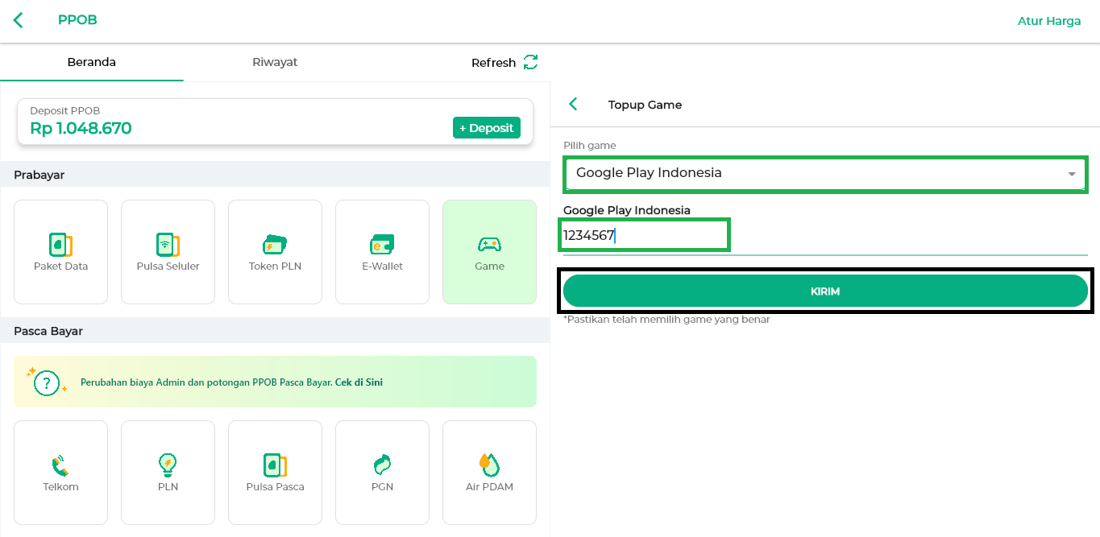Screen dimensions: 1100x537
Task: Switch to the Riwayat tab
Action: (275, 62)
